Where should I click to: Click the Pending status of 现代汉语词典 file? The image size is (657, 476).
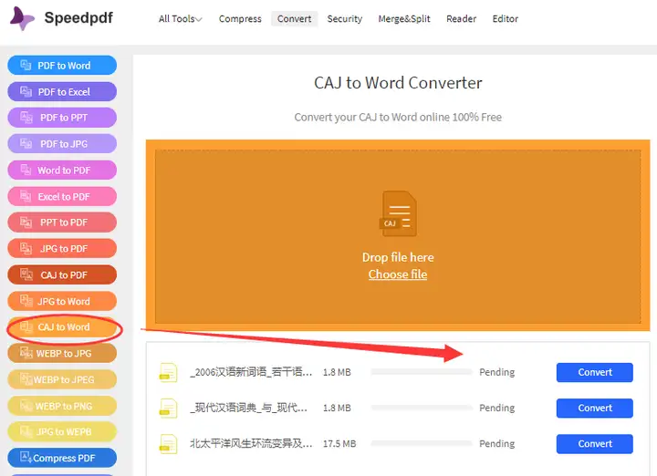[x=497, y=408]
